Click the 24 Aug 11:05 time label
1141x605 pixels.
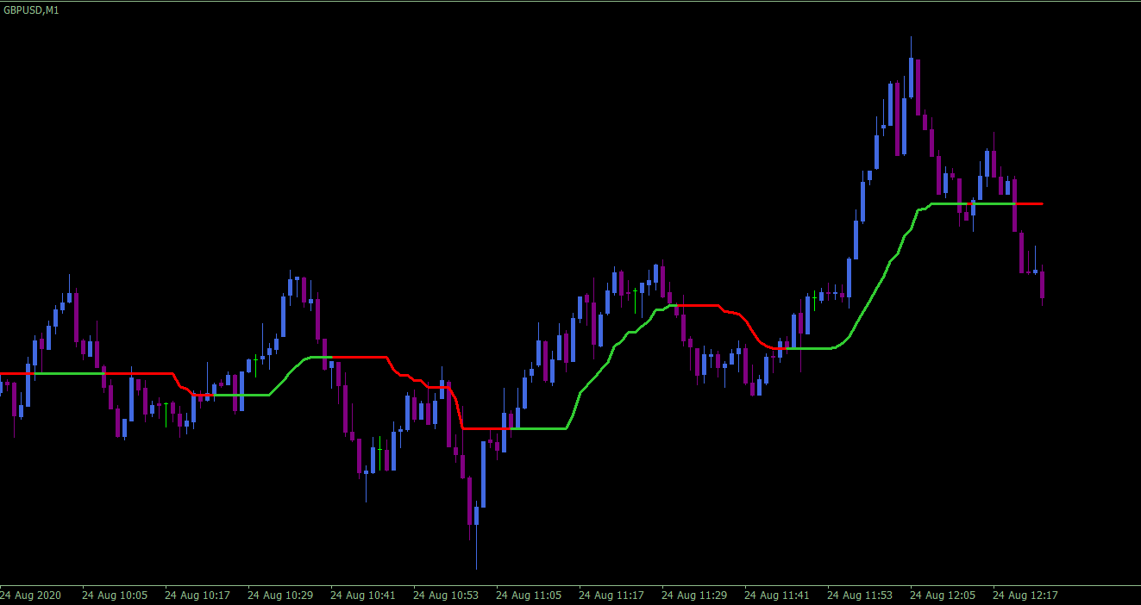(x=529, y=595)
